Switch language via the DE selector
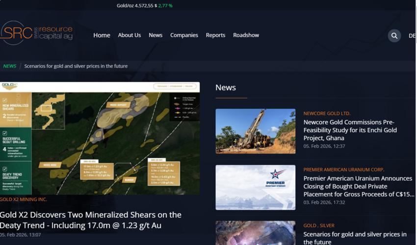Viewport: 417px width, 245px height. [x=412, y=36]
